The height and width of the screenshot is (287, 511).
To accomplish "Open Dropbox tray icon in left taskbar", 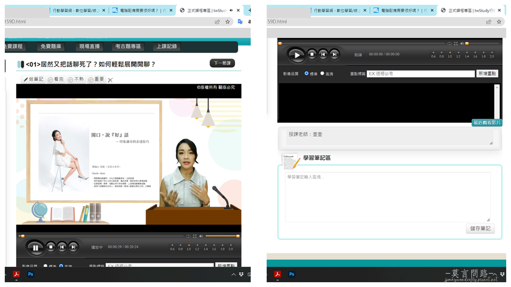I will point(241,274).
